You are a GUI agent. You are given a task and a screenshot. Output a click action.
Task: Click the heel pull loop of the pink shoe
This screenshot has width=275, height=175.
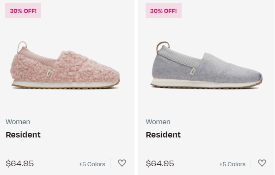pos(22,46)
